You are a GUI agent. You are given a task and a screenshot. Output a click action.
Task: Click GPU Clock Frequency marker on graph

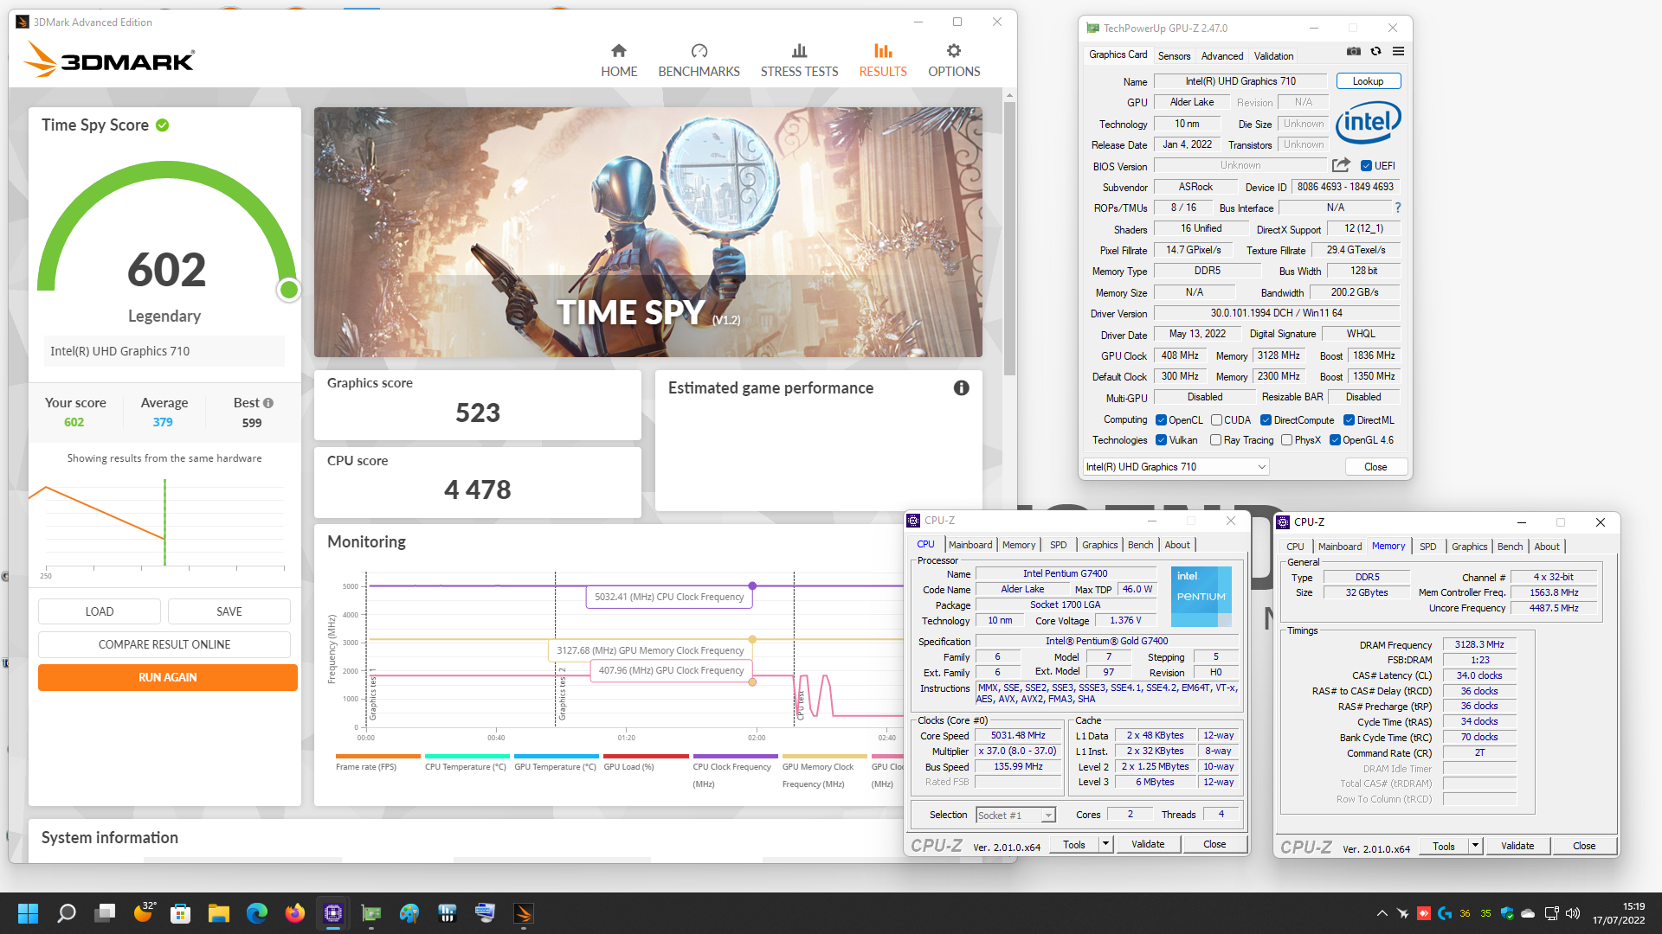coord(752,682)
